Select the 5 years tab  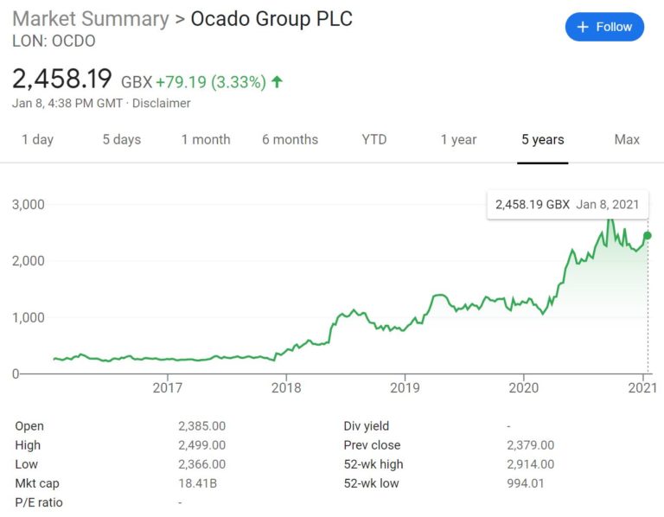point(543,140)
